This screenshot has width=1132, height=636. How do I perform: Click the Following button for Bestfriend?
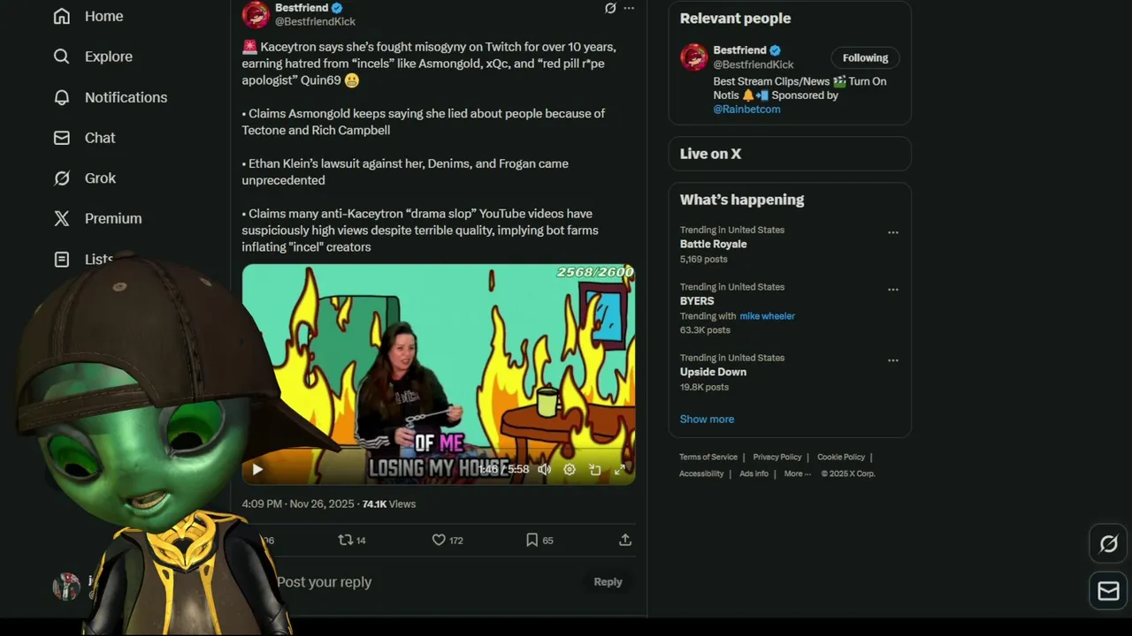tap(865, 58)
